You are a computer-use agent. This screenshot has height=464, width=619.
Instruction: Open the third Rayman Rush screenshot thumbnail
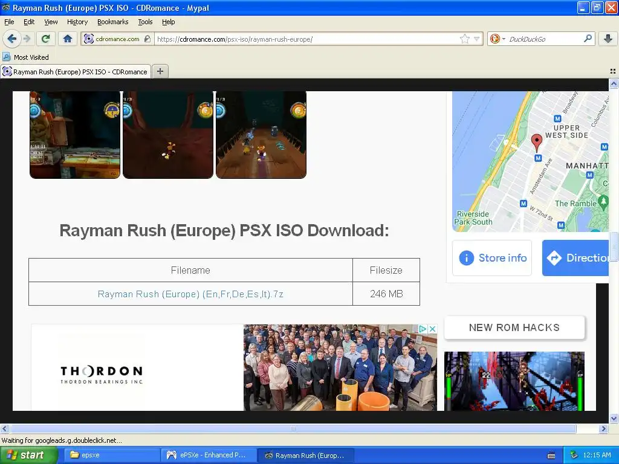tap(261, 135)
